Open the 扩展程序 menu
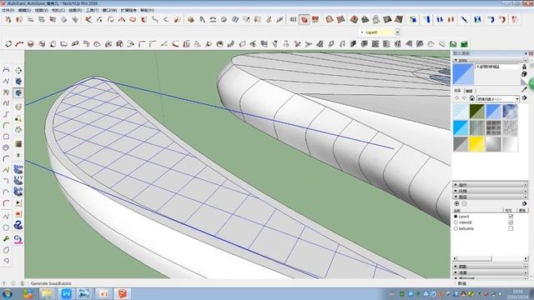The width and height of the screenshot is (534, 300). pyautogui.click(x=128, y=10)
